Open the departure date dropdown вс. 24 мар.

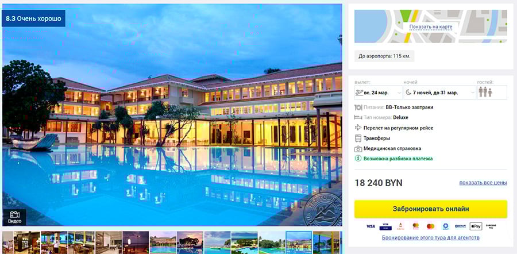click(x=378, y=93)
